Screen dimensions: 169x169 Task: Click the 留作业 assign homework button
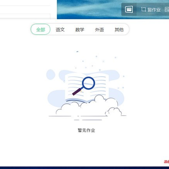(151, 10)
